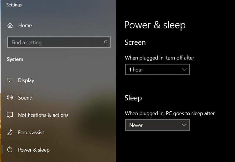Click the Home house icon
Image resolution: width=235 pixels, height=162 pixels.
[10, 25]
